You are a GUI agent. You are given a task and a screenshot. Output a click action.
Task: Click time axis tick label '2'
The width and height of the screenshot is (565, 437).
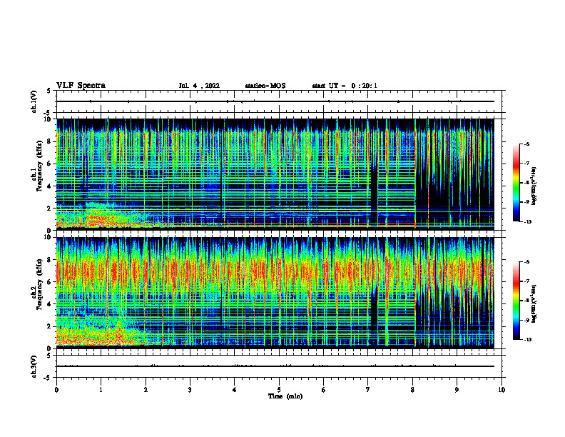click(x=146, y=390)
